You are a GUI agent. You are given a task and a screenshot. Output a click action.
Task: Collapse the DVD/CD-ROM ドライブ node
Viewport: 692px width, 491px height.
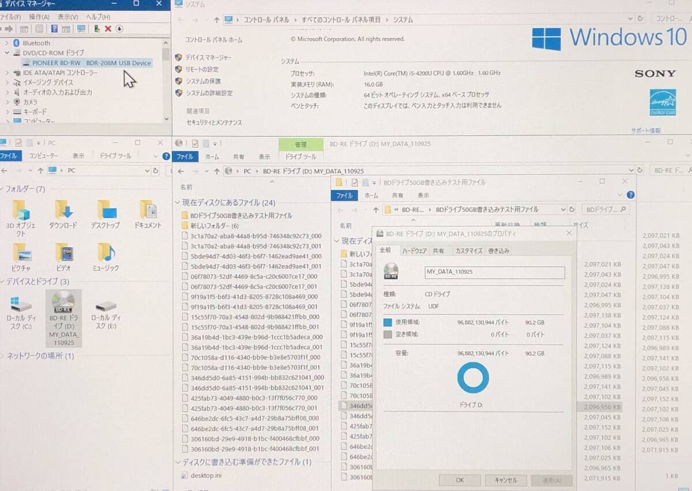tap(6, 53)
